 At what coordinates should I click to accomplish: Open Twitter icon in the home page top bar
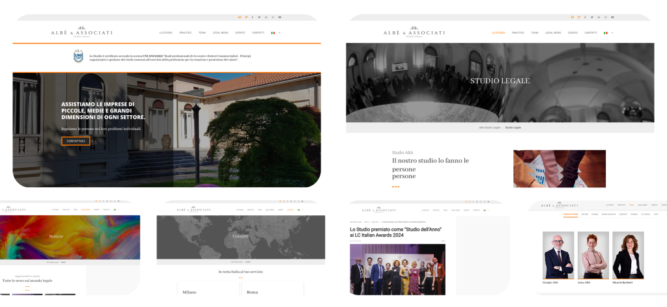click(x=259, y=17)
